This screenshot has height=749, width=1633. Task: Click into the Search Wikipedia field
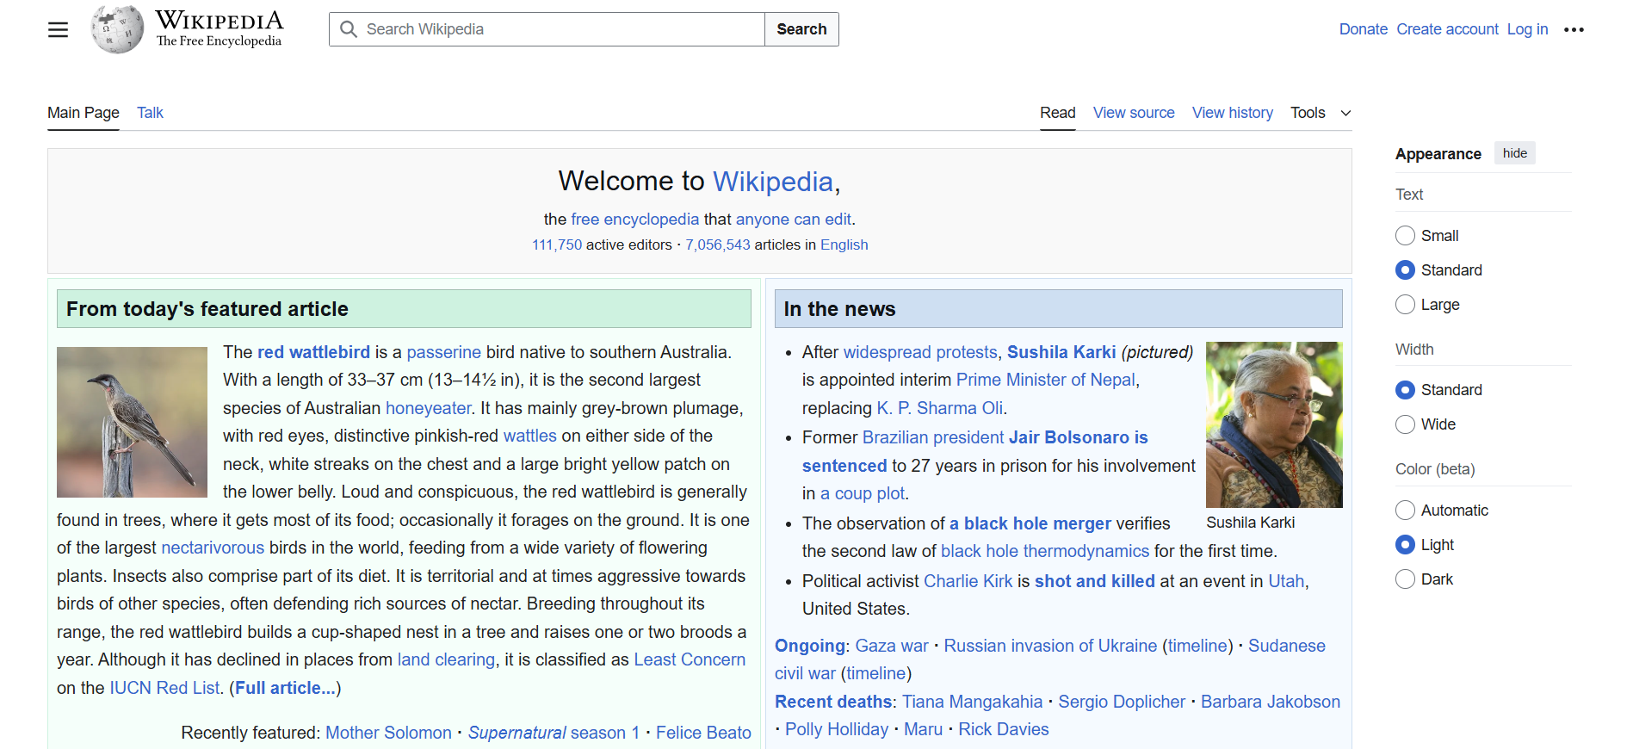[560, 29]
